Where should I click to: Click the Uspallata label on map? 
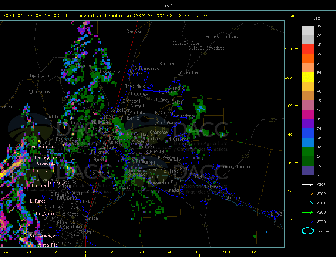38,76
